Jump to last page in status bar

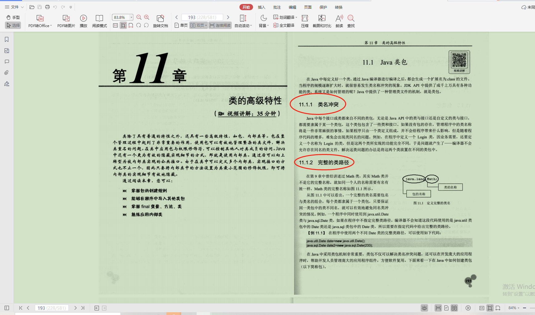point(83,308)
